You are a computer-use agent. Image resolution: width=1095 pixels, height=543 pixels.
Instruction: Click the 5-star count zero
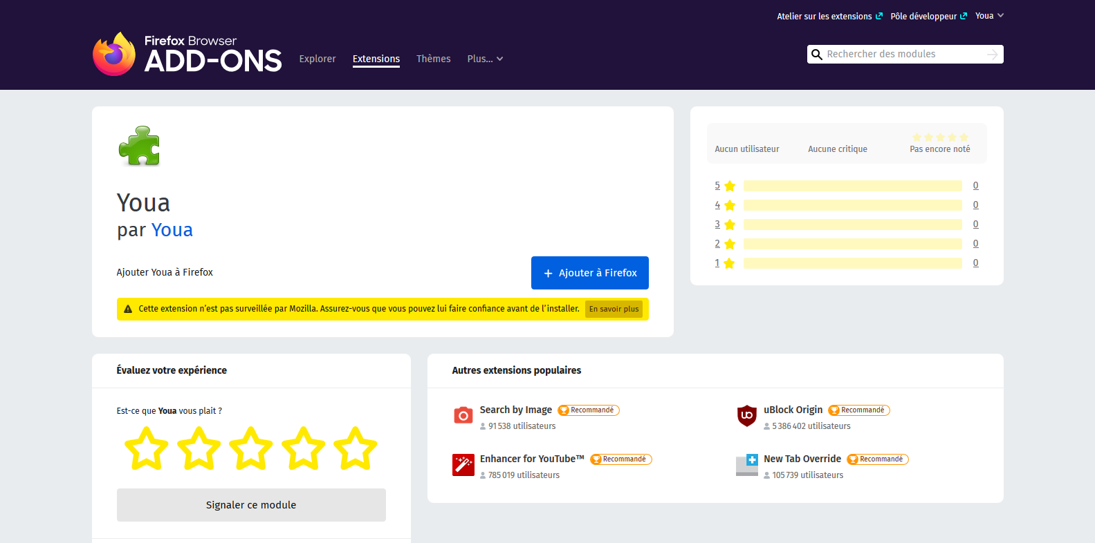tap(976, 186)
